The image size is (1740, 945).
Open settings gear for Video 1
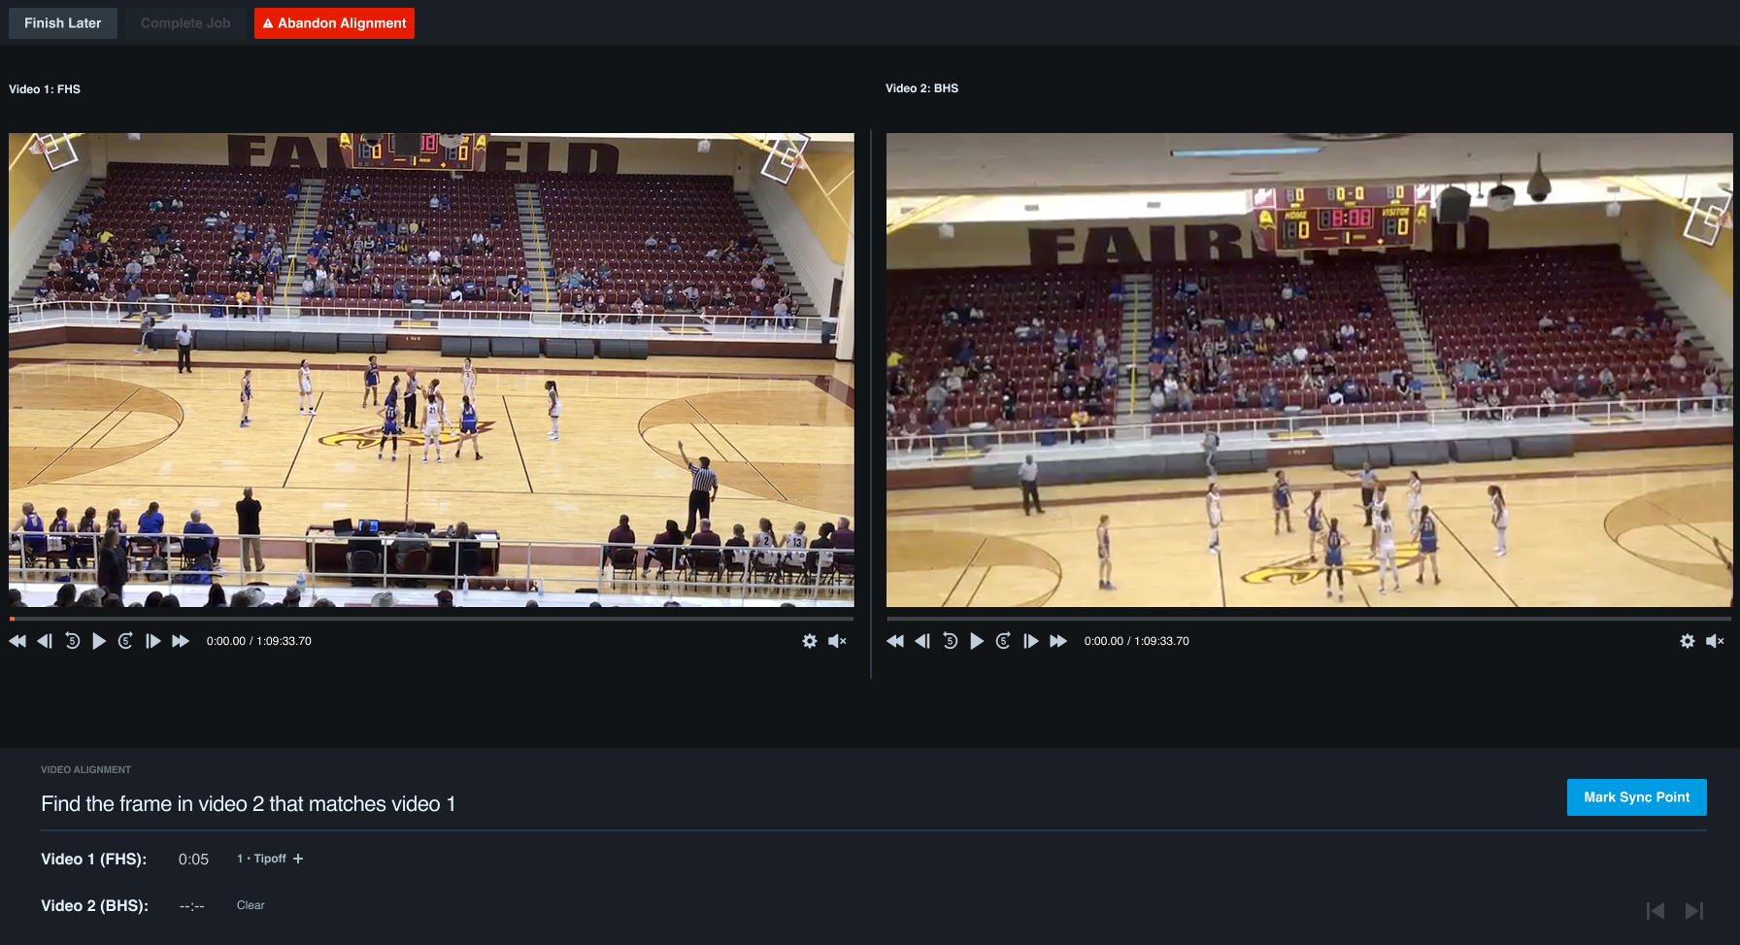tap(810, 641)
